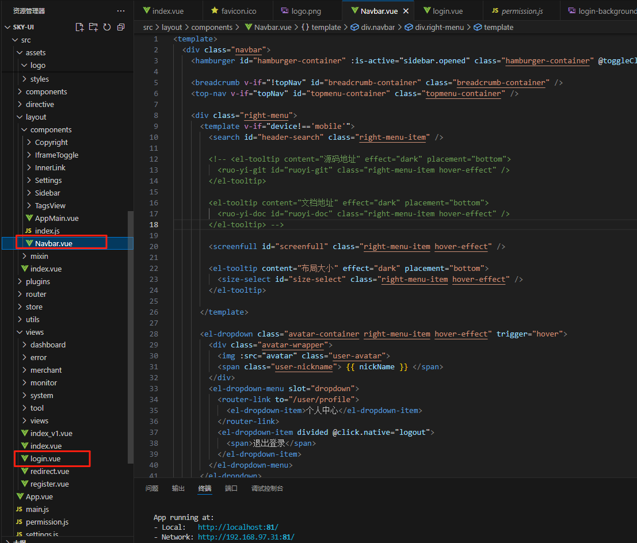The width and height of the screenshot is (637, 543).
Task: Switch to the favicon.ico tab
Action: point(234,11)
